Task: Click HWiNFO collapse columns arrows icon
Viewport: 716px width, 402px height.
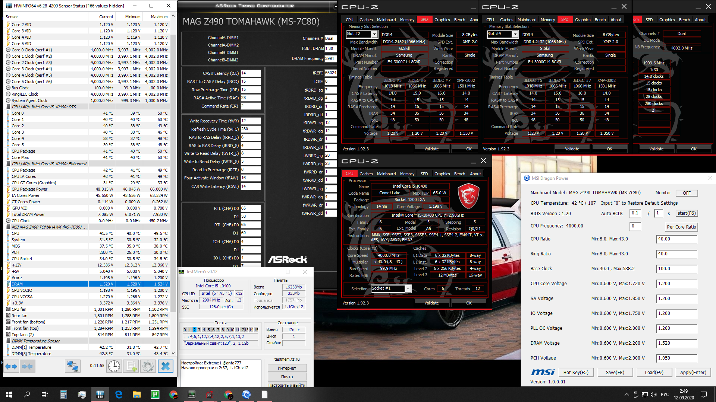Action: pos(27,366)
